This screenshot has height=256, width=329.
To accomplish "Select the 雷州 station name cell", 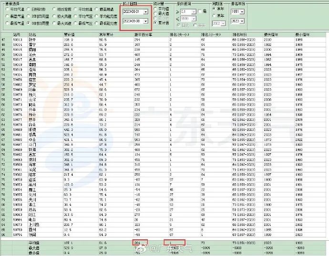I will pos(32,230).
